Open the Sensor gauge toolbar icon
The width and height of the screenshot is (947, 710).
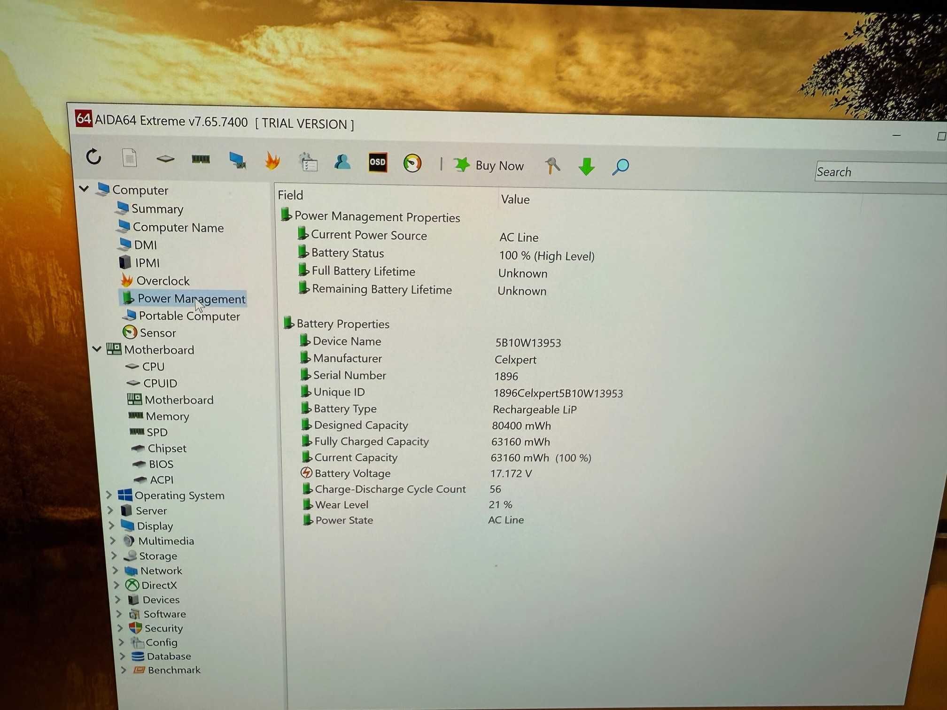[412, 163]
